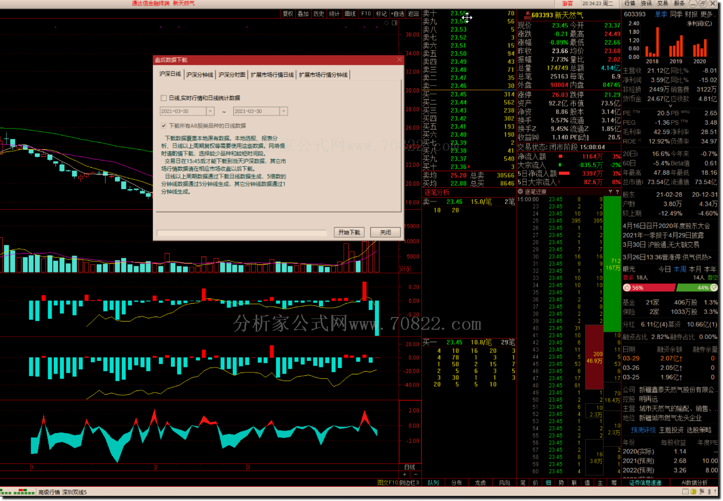Open 逐笔还原 panel settings gear

(x=521, y=192)
